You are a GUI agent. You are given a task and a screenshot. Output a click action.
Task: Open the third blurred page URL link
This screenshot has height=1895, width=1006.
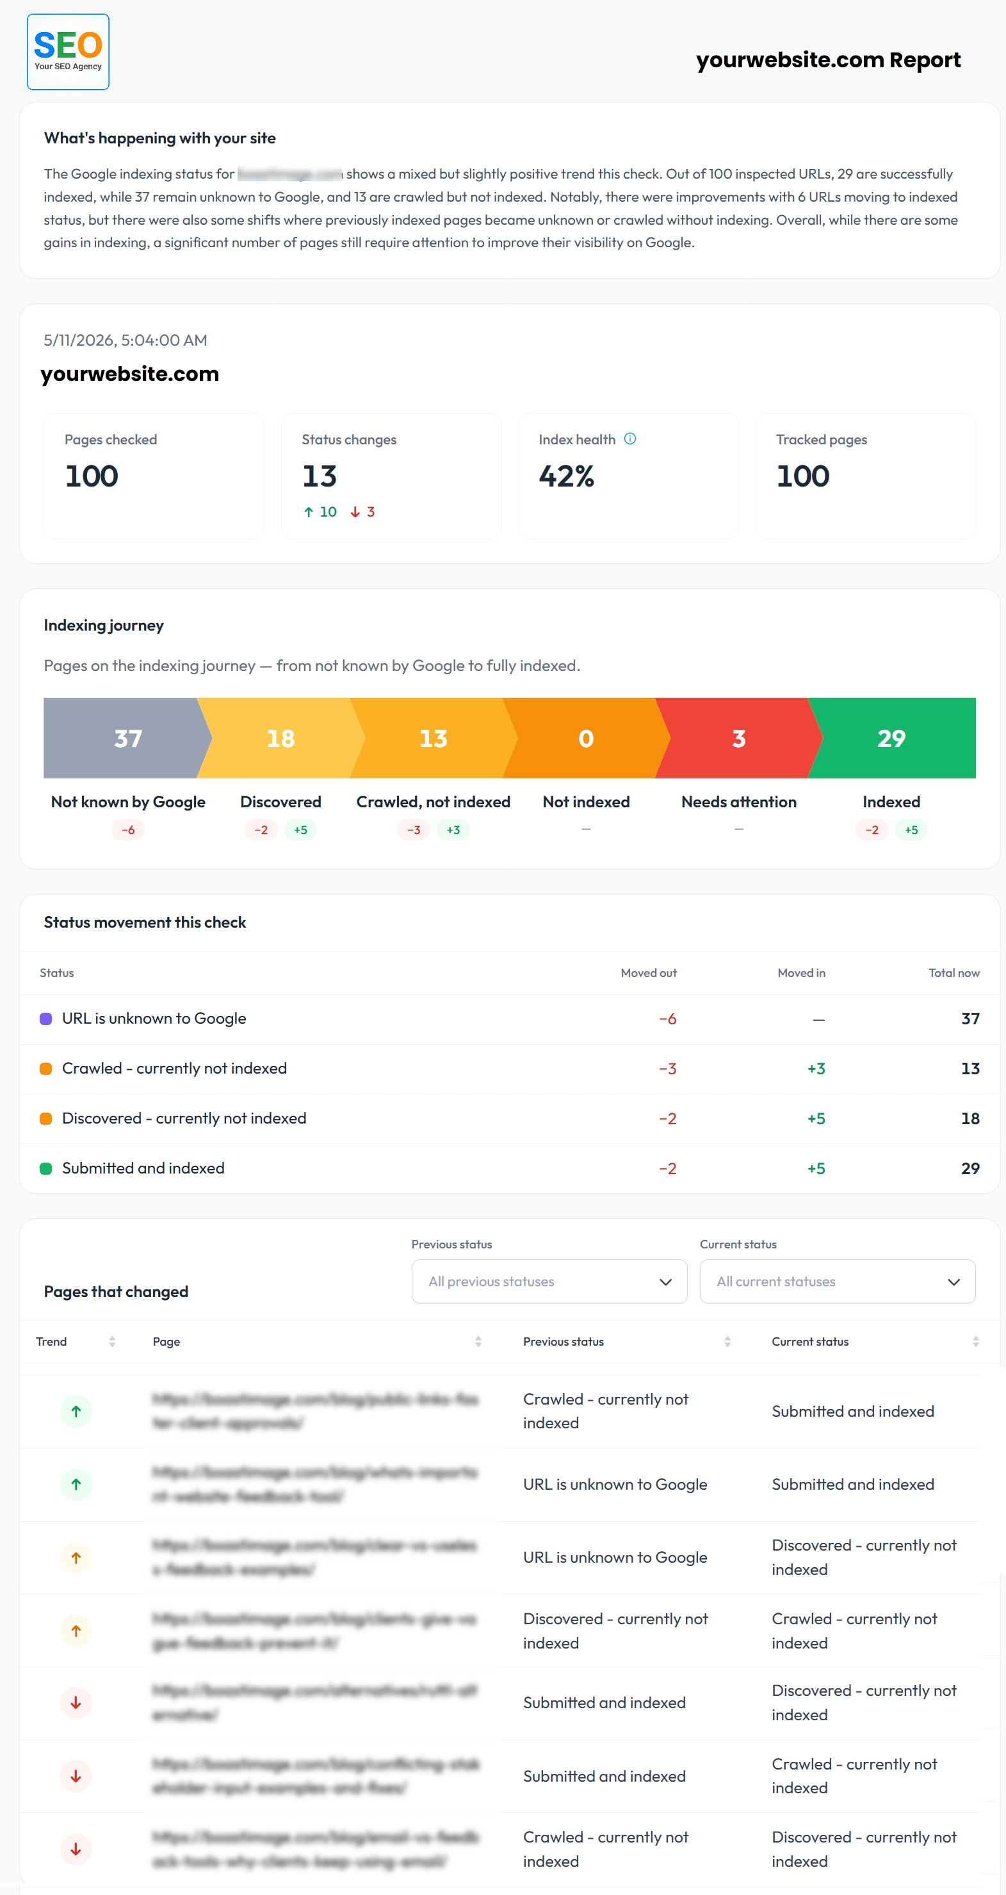(x=315, y=1558)
